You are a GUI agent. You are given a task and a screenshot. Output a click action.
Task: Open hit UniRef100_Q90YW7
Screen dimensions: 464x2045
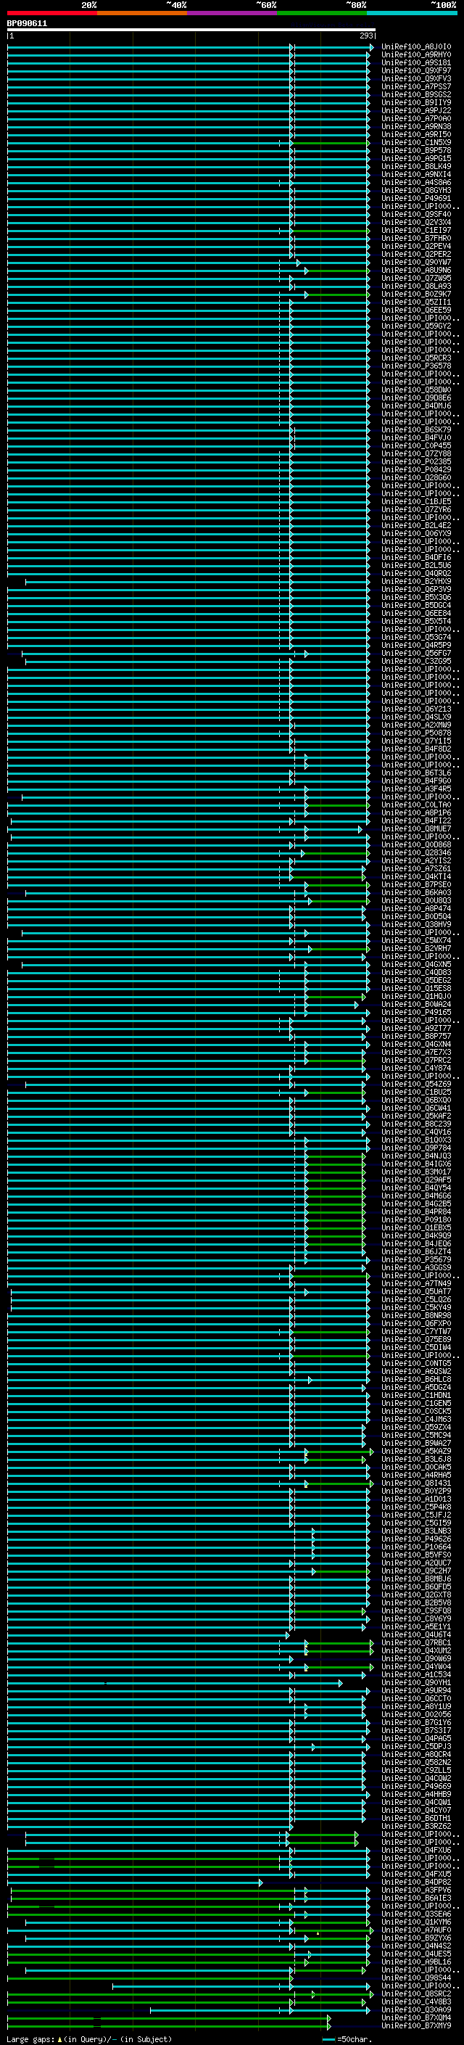(415, 262)
